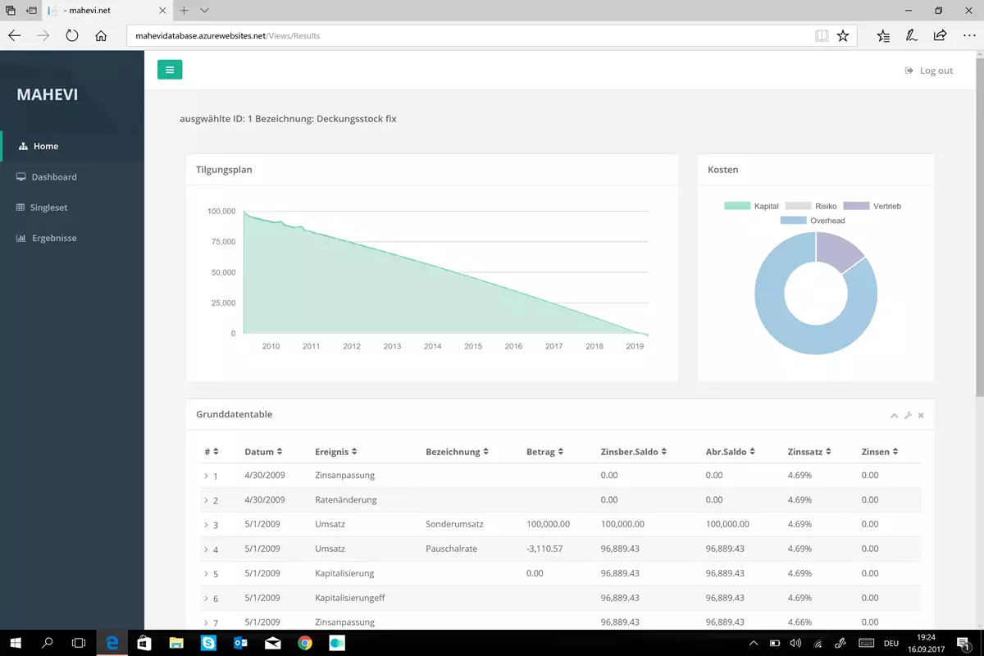Select the mahevi.net browser tab

click(107, 11)
